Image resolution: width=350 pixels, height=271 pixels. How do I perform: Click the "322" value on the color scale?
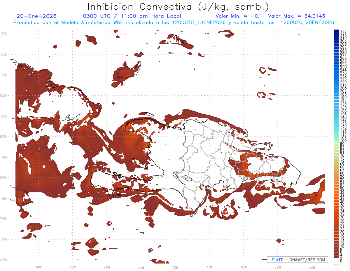point(343,32)
